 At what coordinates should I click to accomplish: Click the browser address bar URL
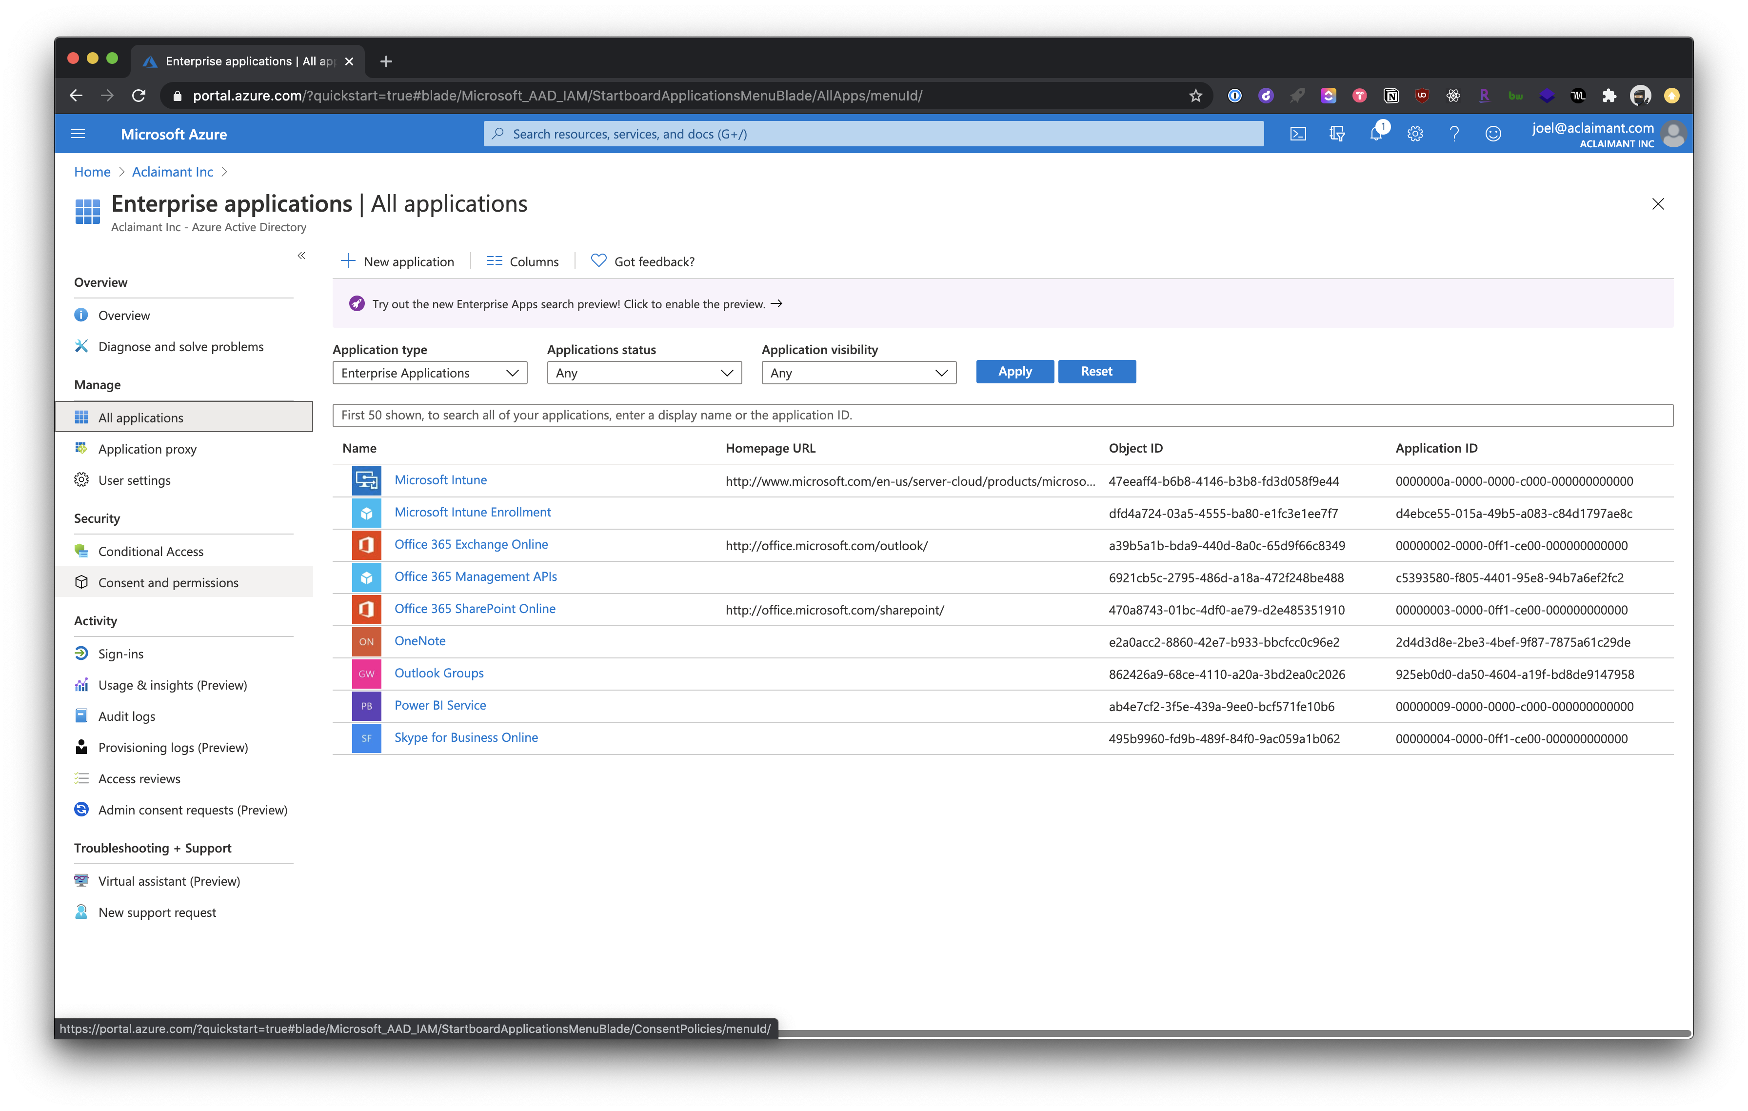pos(557,96)
